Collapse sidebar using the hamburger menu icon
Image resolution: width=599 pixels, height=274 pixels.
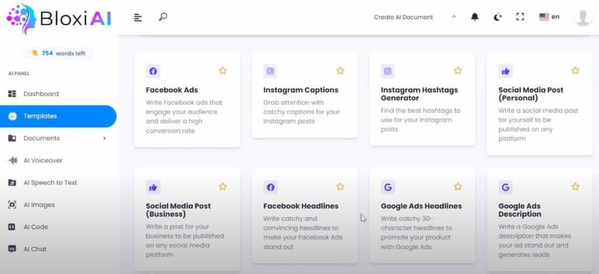138,18
